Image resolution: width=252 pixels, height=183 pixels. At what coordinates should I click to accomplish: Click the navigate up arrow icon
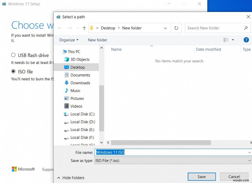[x=84, y=28]
